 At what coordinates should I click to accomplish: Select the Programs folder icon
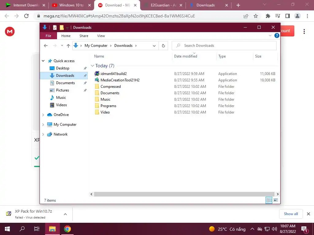tap(97, 106)
